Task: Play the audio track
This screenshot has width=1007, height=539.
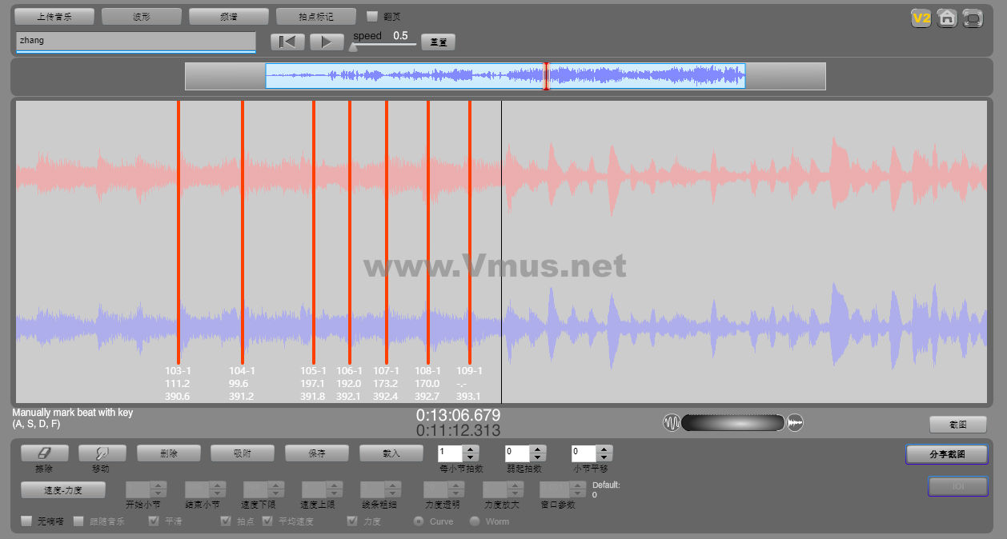Action: pyautogui.click(x=327, y=42)
